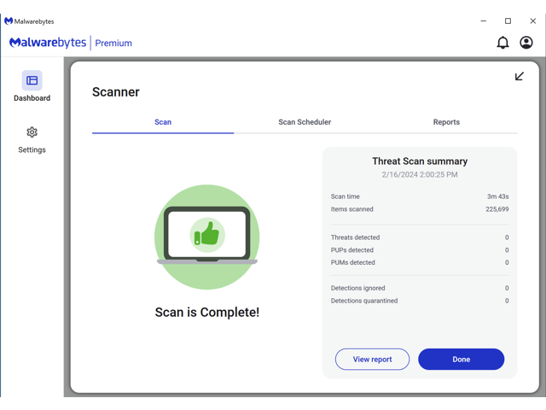Click the Threats detected row label
Image resolution: width=546 pixels, height=410 pixels.
pos(355,237)
